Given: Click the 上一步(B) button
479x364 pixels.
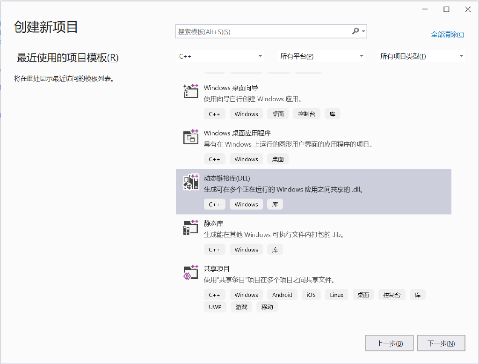Looking at the screenshot, I should tap(389, 342).
